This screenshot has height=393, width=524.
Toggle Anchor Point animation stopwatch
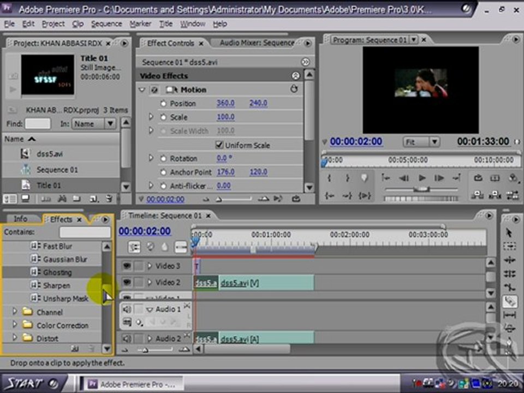click(x=163, y=172)
